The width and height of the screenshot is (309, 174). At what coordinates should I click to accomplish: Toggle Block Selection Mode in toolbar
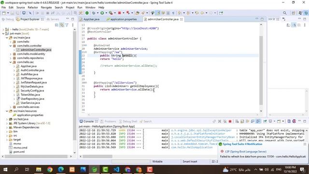(168, 13)
